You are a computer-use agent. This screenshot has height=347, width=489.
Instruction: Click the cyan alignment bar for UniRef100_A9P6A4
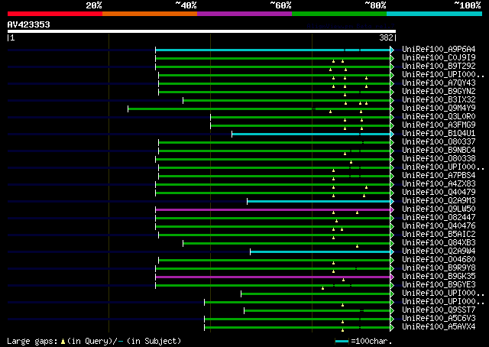(273, 50)
